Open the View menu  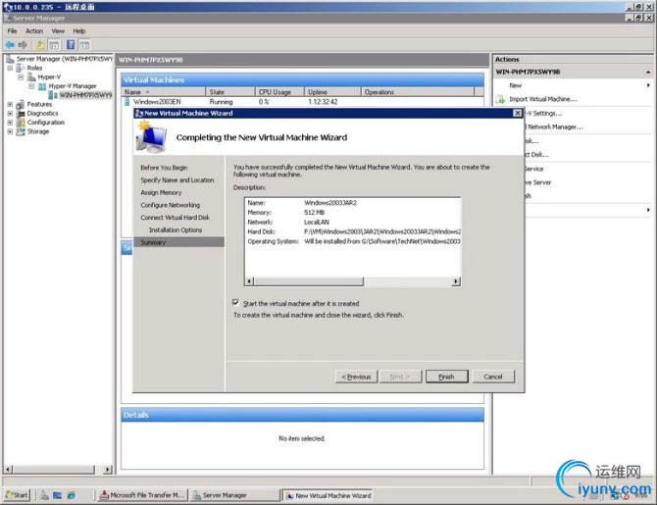click(58, 31)
